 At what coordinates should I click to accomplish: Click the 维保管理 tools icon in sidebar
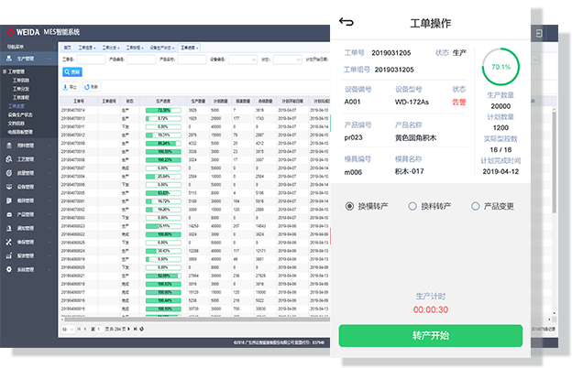pyautogui.click(x=9, y=242)
